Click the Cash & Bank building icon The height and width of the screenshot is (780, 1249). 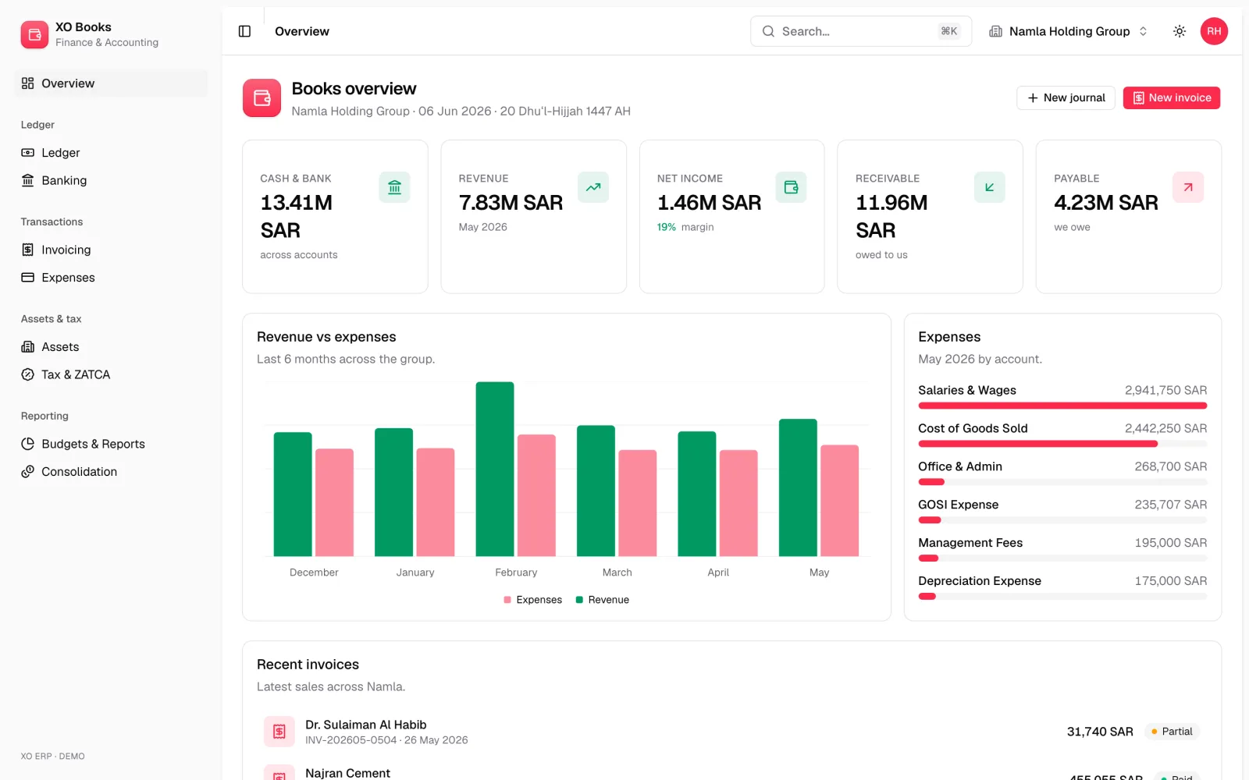[x=394, y=187]
